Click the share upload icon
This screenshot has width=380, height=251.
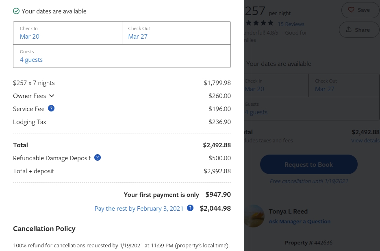click(x=349, y=30)
